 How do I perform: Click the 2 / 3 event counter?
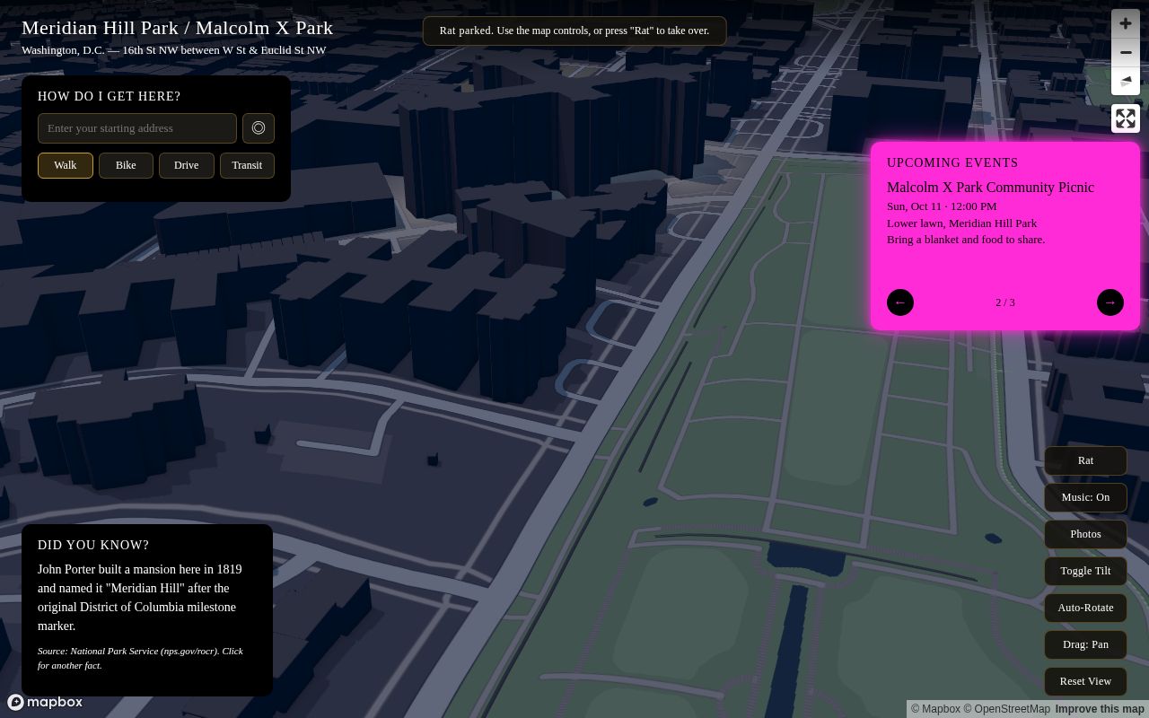[1005, 302]
